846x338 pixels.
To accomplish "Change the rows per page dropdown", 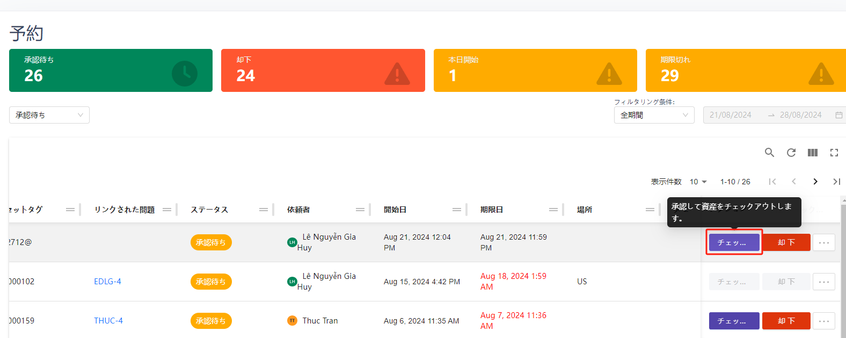I will pos(698,182).
